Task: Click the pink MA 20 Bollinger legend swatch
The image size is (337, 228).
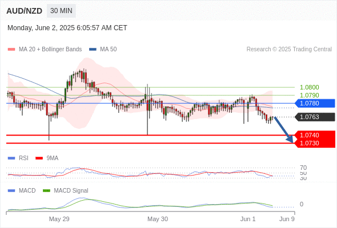Action: (11, 50)
